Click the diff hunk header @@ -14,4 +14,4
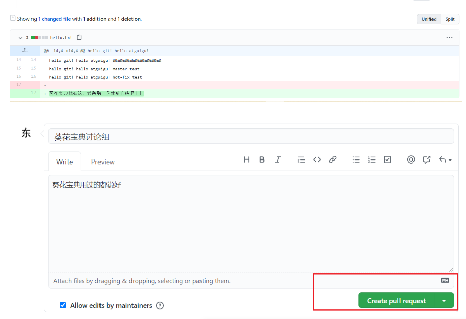Viewport: 466px width, 319px height. pos(96,51)
